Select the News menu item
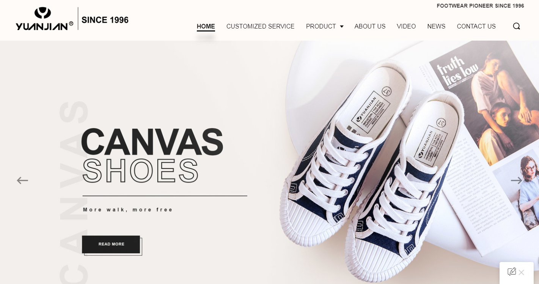The image size is (539, 284). pos(436,26)
